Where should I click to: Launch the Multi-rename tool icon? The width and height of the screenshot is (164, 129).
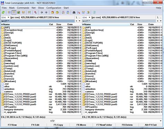point(79,12)
